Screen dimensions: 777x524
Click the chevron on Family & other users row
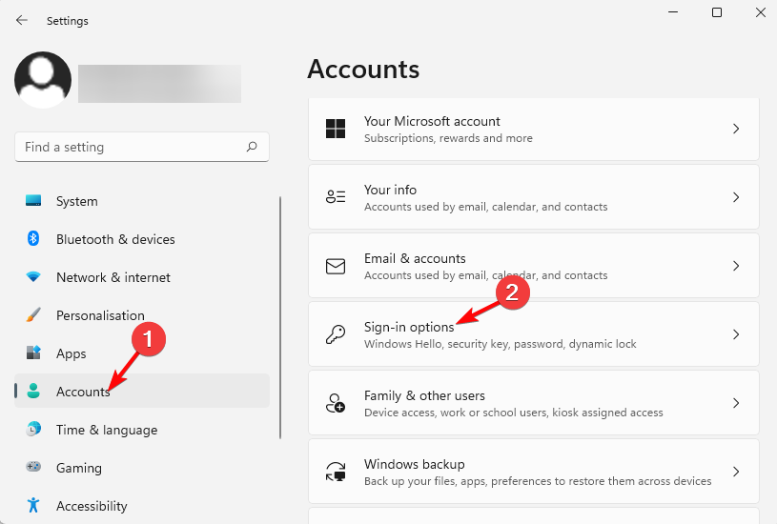[736, 403]
